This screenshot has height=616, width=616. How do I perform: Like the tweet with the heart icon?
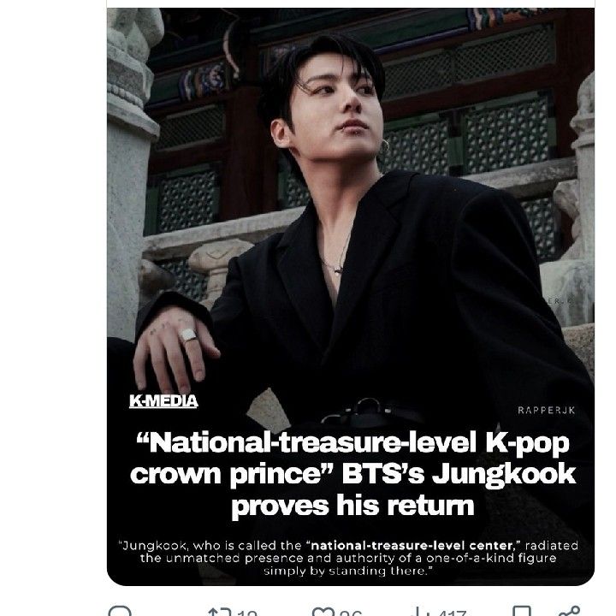click(323, 612)
